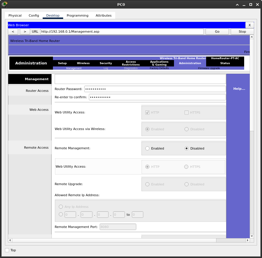The height and width of the screenshot is (258, 262).
Task: Click the browser back arrow button
Action: pos(13,31)
